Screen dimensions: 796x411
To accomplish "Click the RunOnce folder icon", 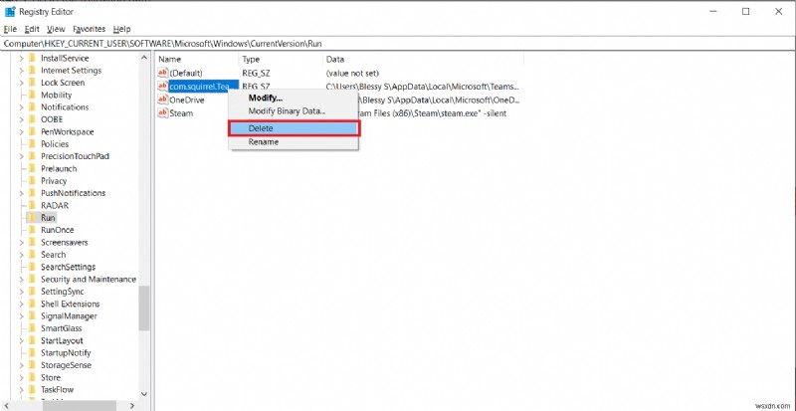I will 32,230.
